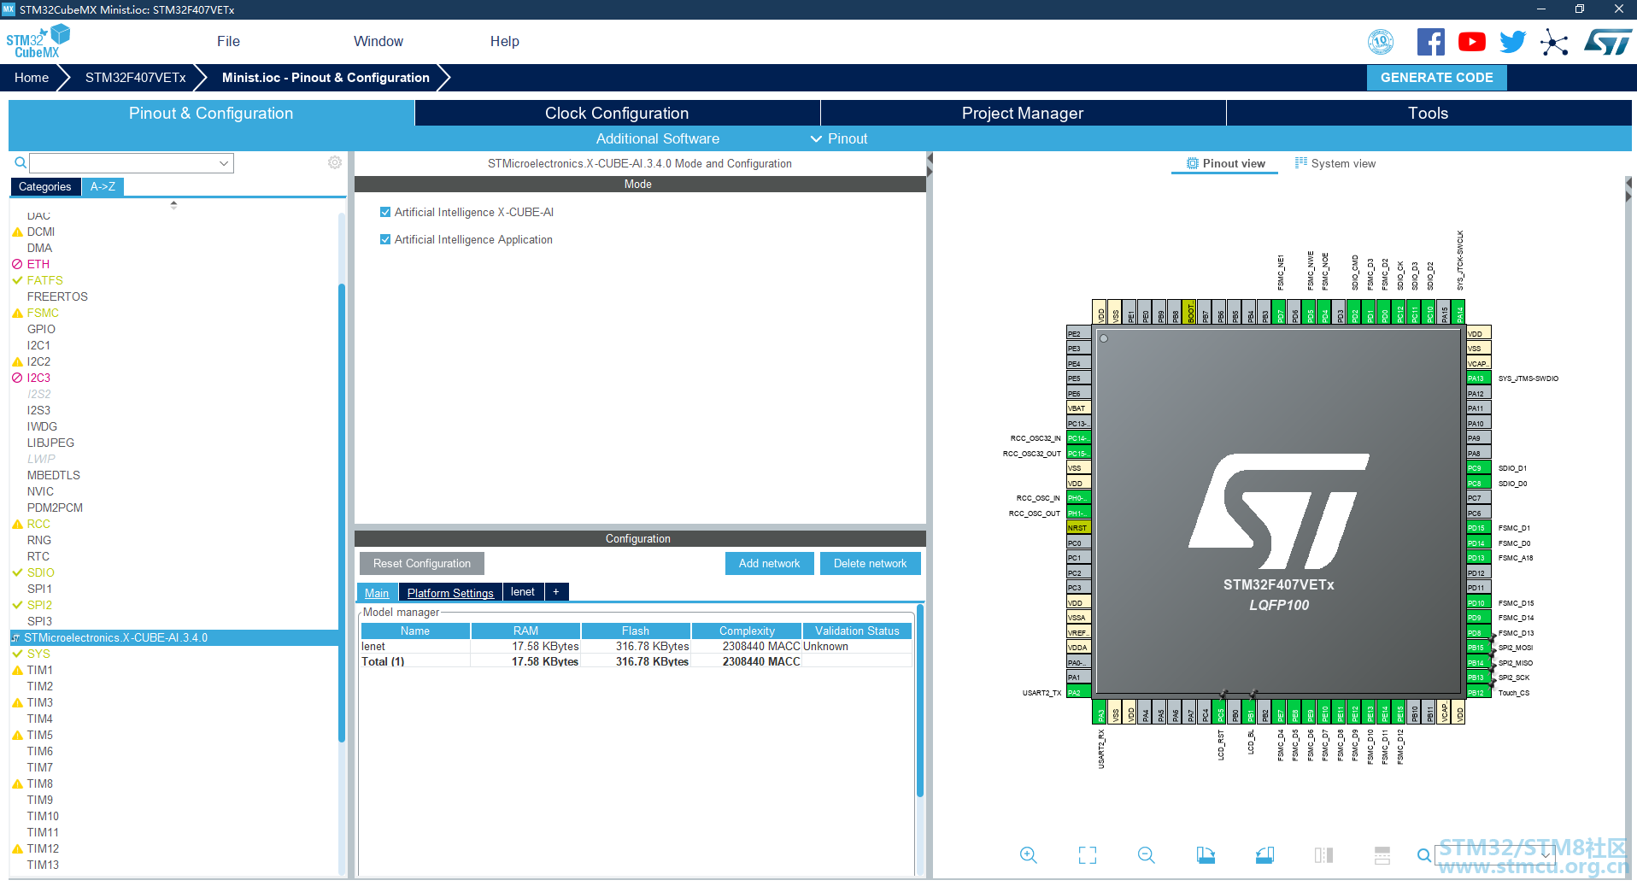This screenshot has width=1637, height=886.
Task: Rotate the chip view clockwise
Action: pos(1206,855)
